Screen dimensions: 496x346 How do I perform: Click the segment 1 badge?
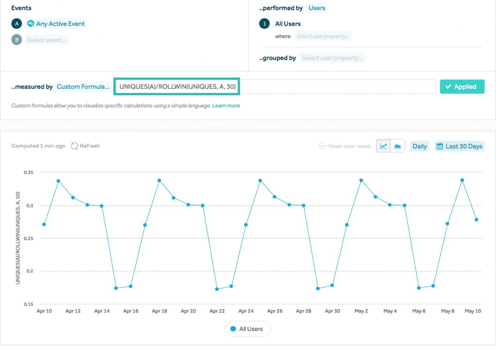[264, 24]
